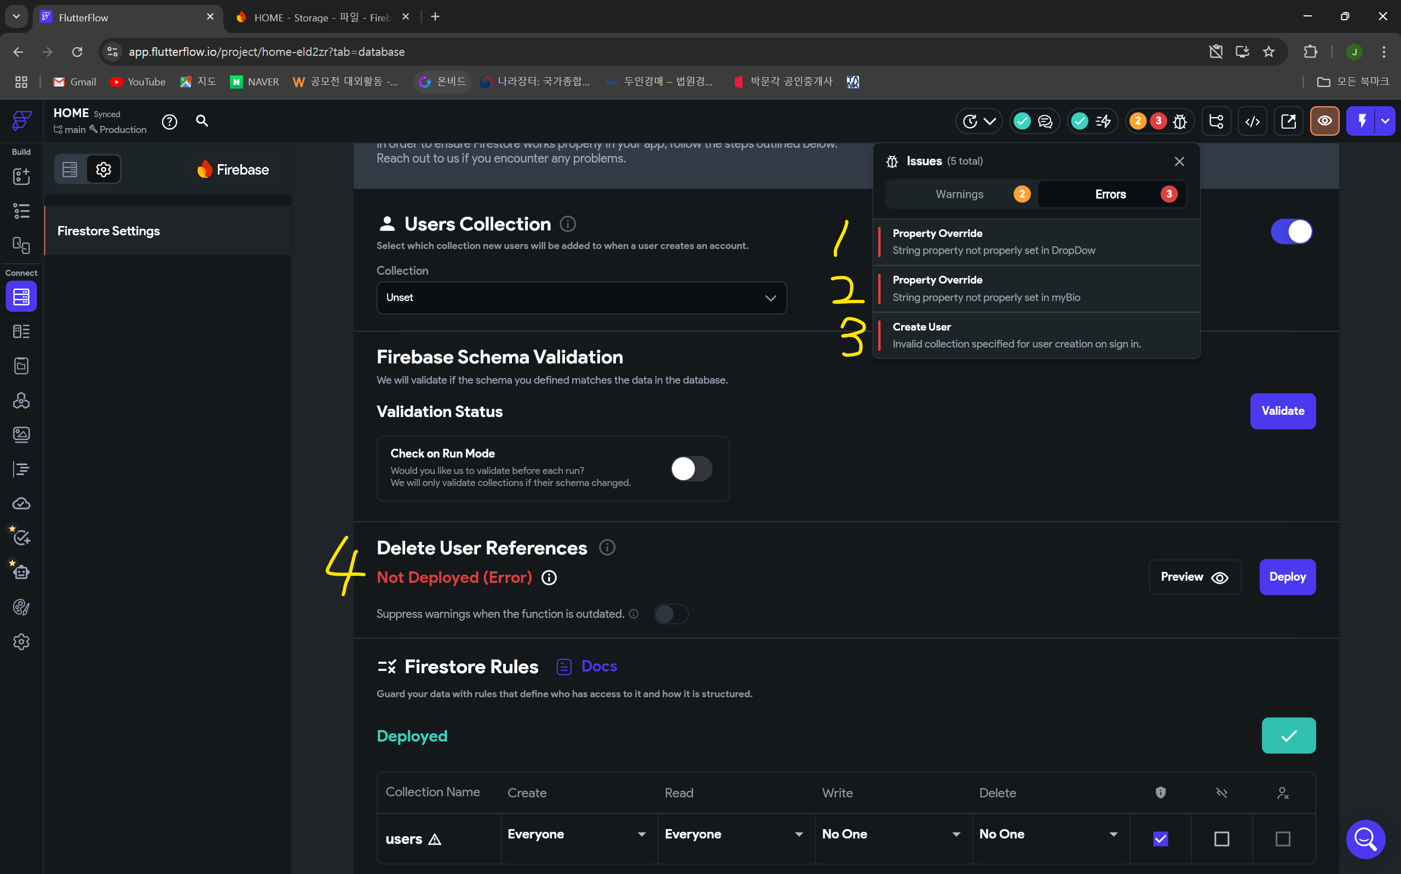Open the Media Assets icon in sidebar

pos(21,435)
